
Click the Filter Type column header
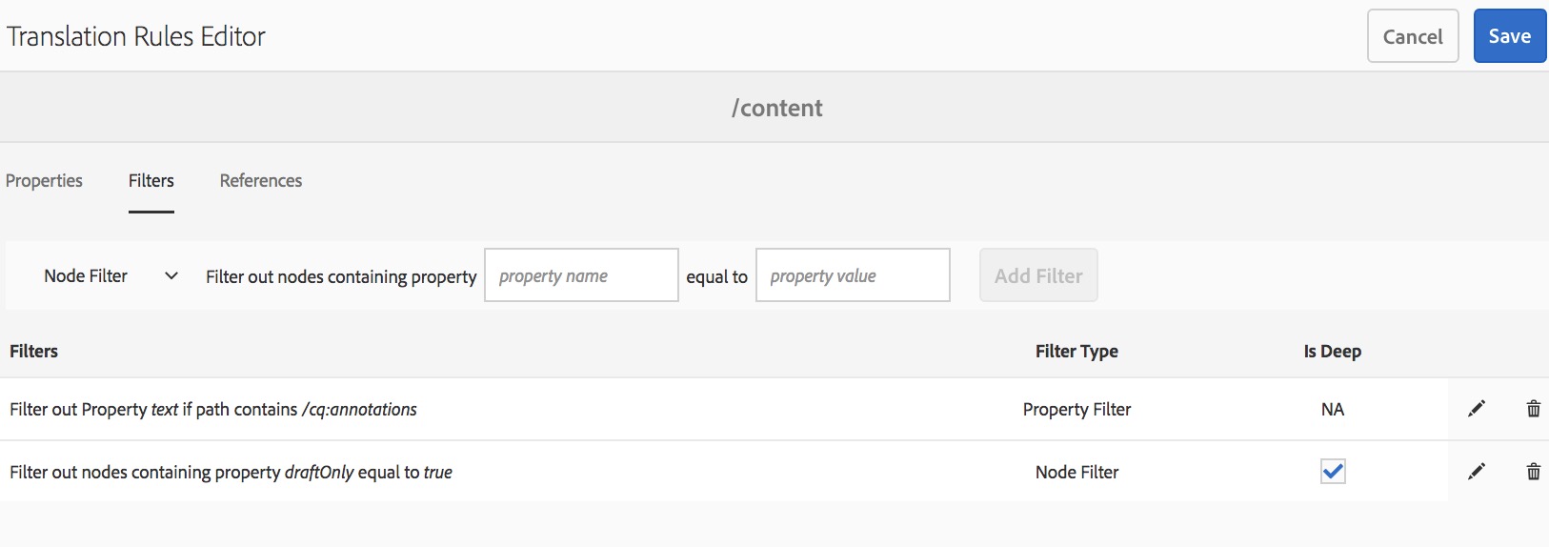[x=1076, y=351]
